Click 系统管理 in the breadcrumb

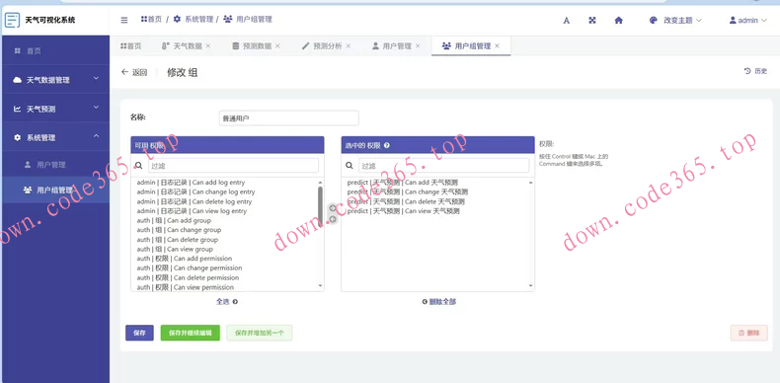(193, 20)
